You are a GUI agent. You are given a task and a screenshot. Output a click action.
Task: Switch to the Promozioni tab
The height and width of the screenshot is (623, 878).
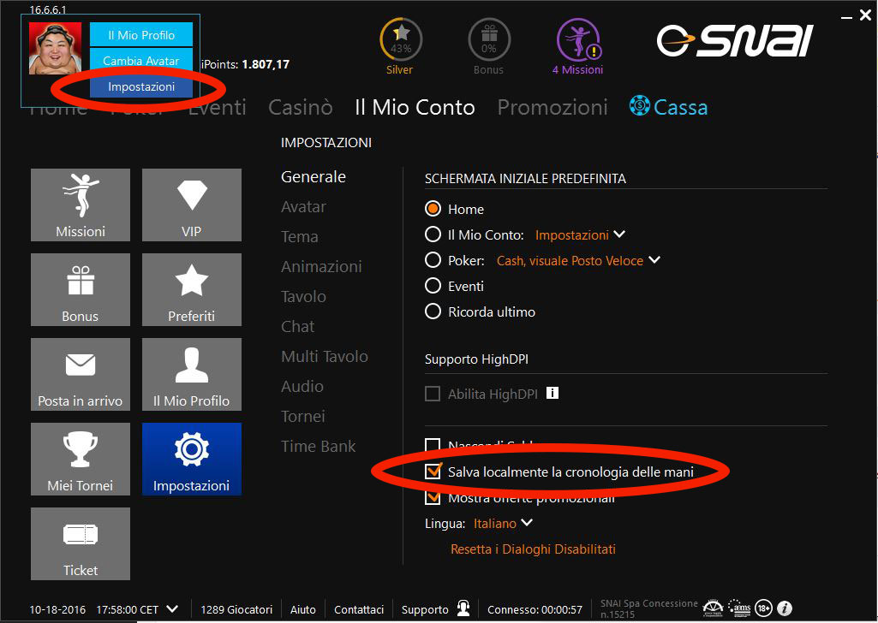552,107
